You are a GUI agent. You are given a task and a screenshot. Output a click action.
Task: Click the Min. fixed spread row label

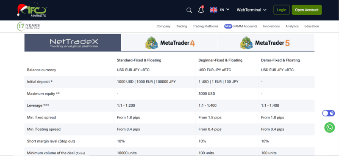pos(41,118)
